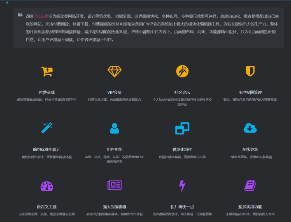Click the lightning bolt icon above 快！再快一点
This screenshot has height=222, width=291.
182,186
